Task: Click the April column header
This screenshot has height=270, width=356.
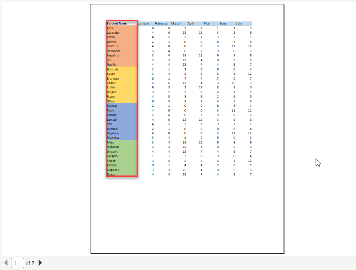Action: (191, 23)
